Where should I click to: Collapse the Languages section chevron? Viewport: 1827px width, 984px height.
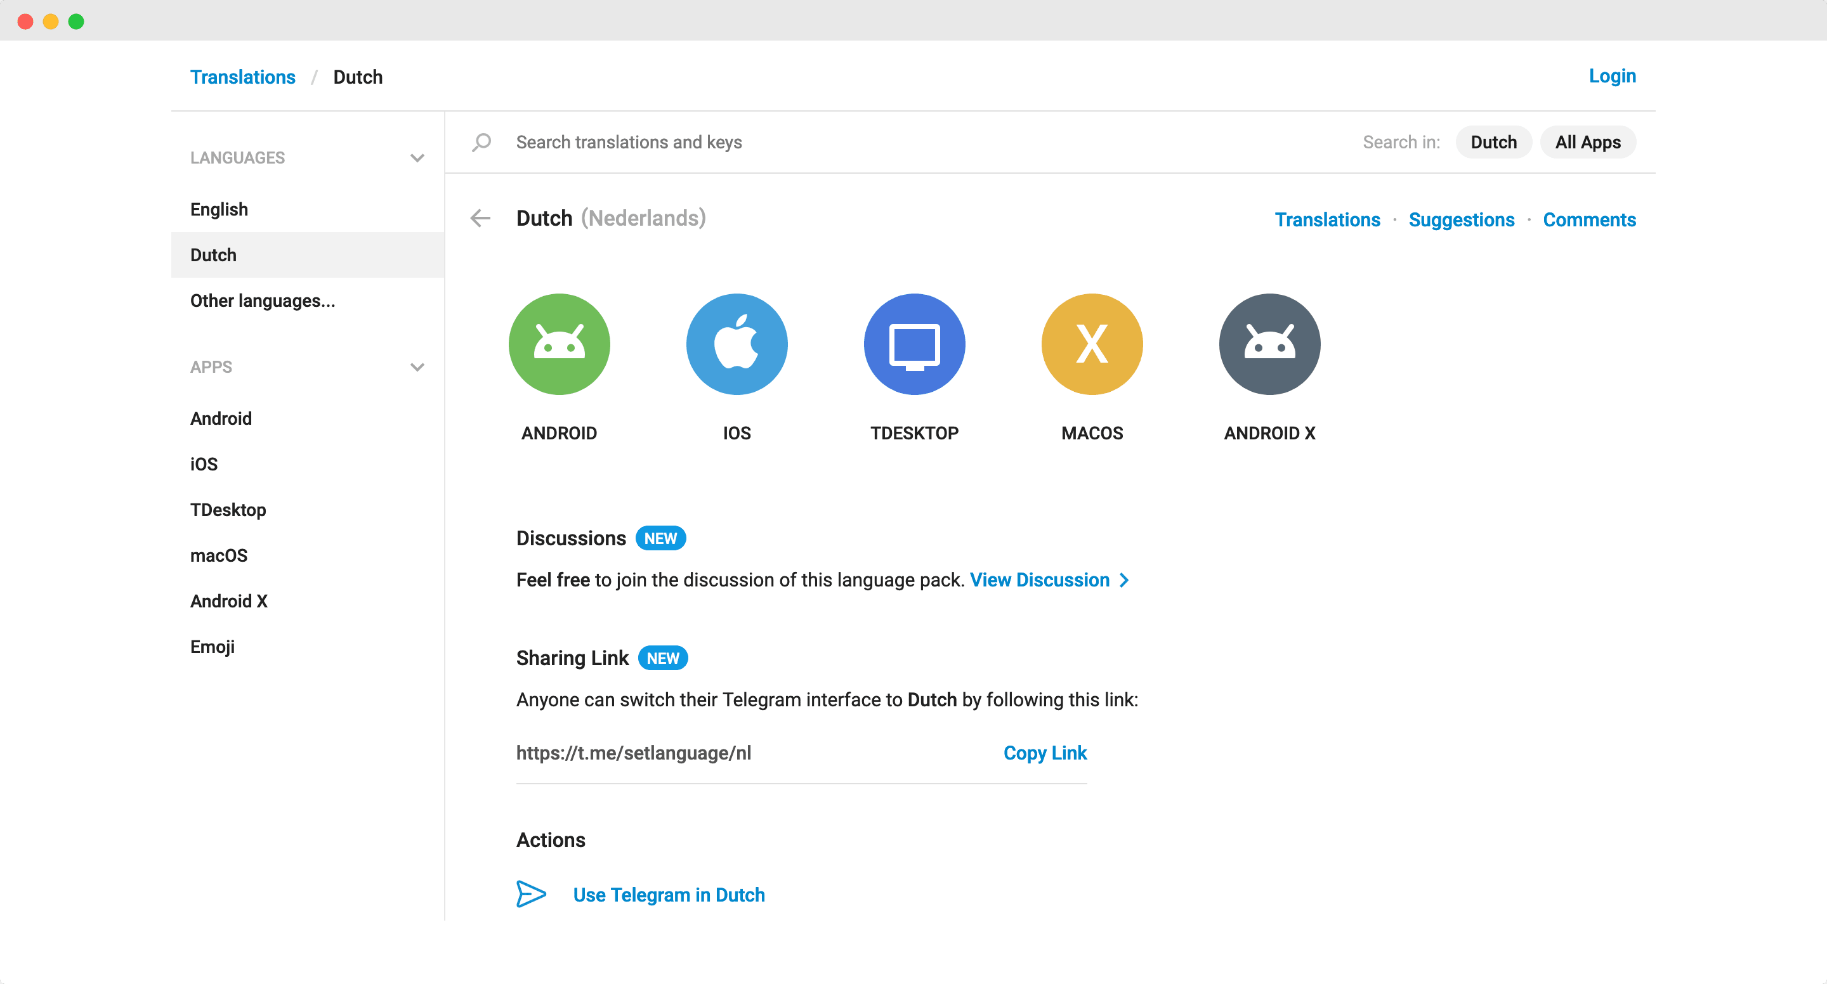417,158
